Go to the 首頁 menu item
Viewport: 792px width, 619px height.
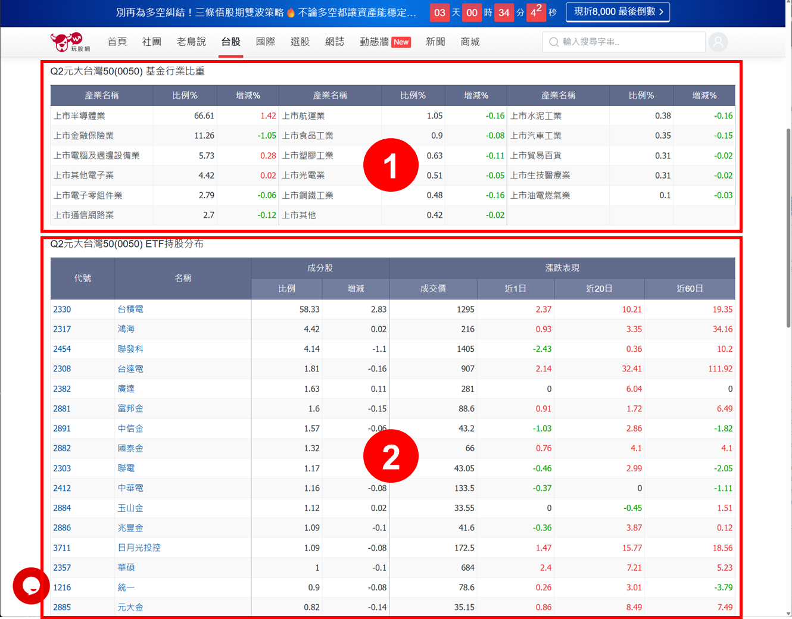click(117, 42)
